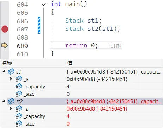Image resolution: width=163 pixels, height=128 pixels.
Task: Click the 值 column header
Action: [114, 63]
